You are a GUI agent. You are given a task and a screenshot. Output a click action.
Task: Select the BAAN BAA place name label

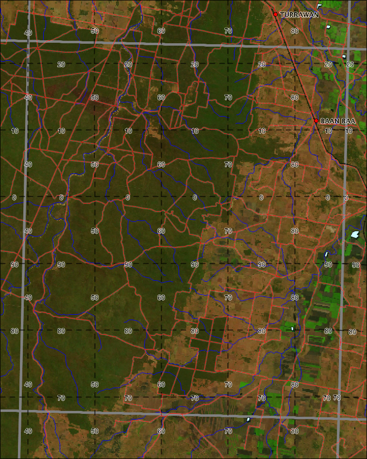click(338, 121)
